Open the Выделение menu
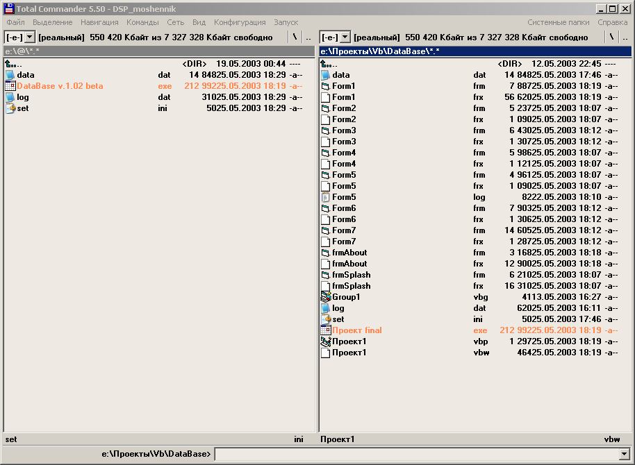The height and width of the screenshot is (465, 635). pos(53,22)
